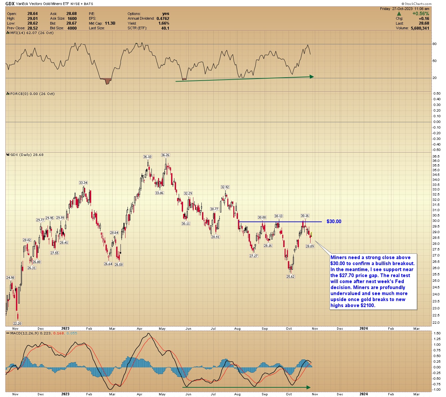Click the Prev Close value 28.52

pos(32,28)
